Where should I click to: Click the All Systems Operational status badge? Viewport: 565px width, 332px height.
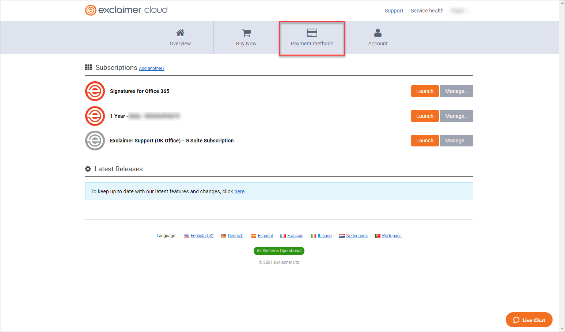[279, 251]
